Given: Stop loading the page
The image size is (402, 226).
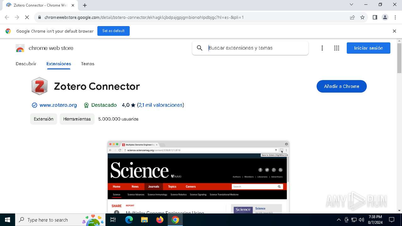Looking at the screenshot, I should pyautogui.click(x=27, y=17).
